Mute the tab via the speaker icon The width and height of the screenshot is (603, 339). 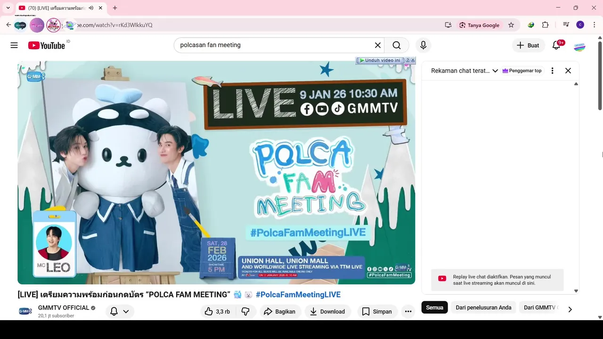(91, 8)
